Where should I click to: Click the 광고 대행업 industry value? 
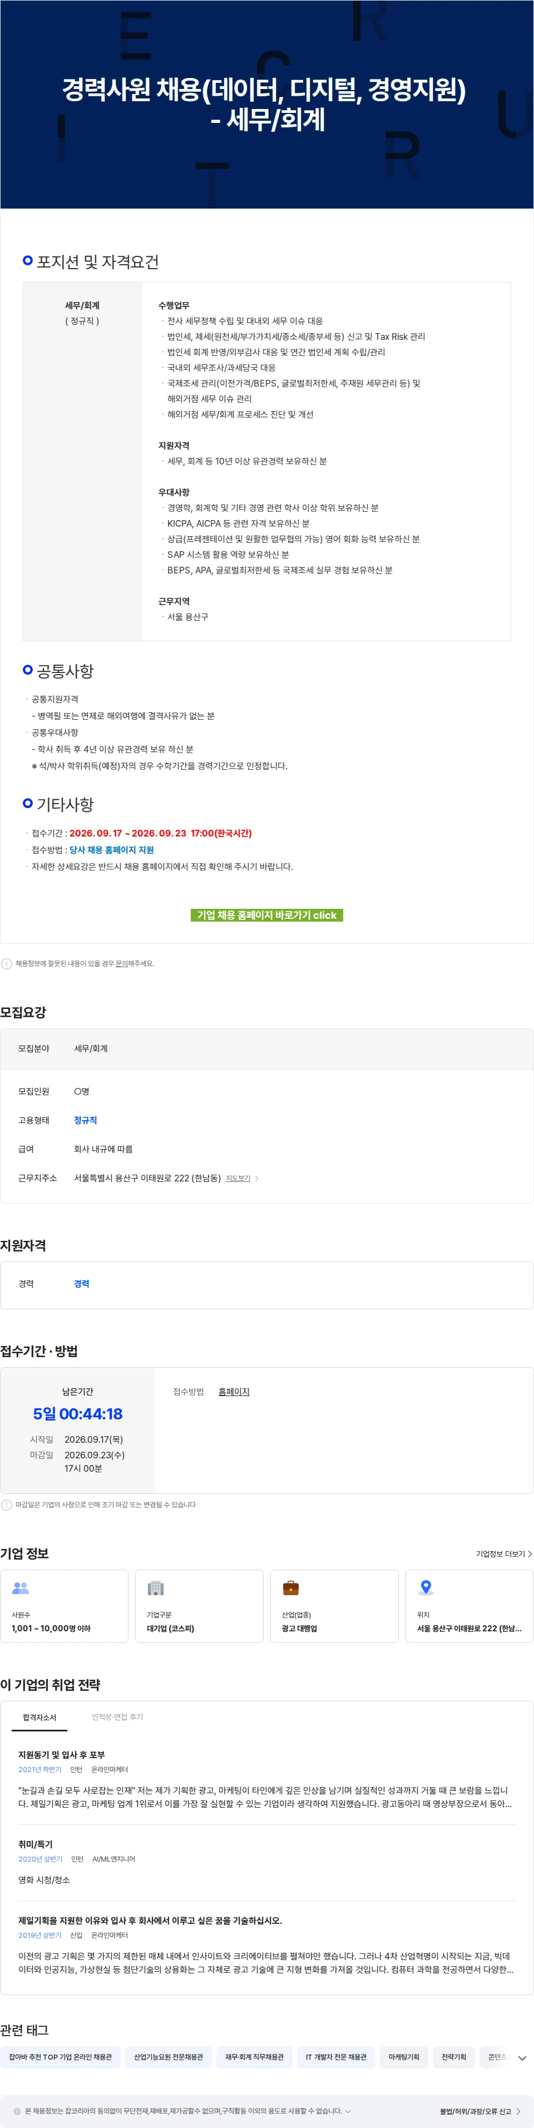click(x=299, y=1628)
